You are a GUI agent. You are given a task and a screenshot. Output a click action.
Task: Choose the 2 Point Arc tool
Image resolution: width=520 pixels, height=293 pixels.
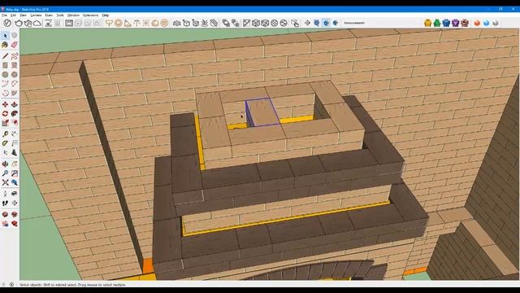[15, 84]
